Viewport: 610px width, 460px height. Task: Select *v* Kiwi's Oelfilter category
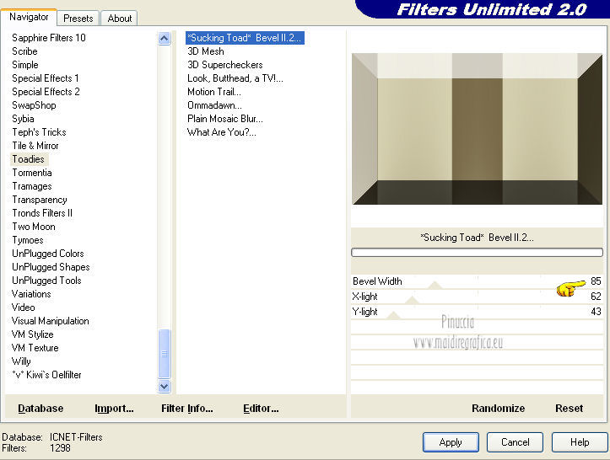46,375
